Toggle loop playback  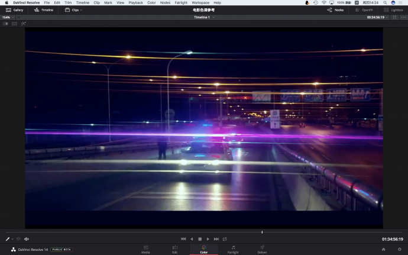[x=225, y=239]
